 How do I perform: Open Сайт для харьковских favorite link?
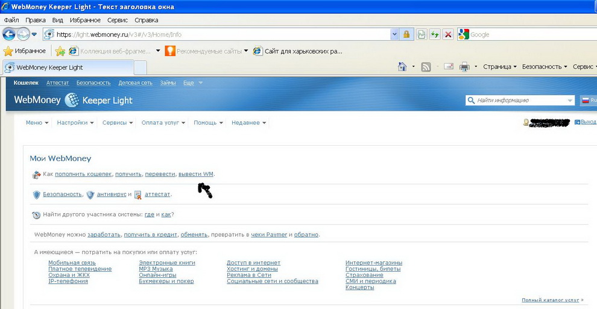(x=298, y=51)
